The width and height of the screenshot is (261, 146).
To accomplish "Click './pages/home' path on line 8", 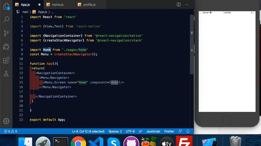I will pos(75,49).
